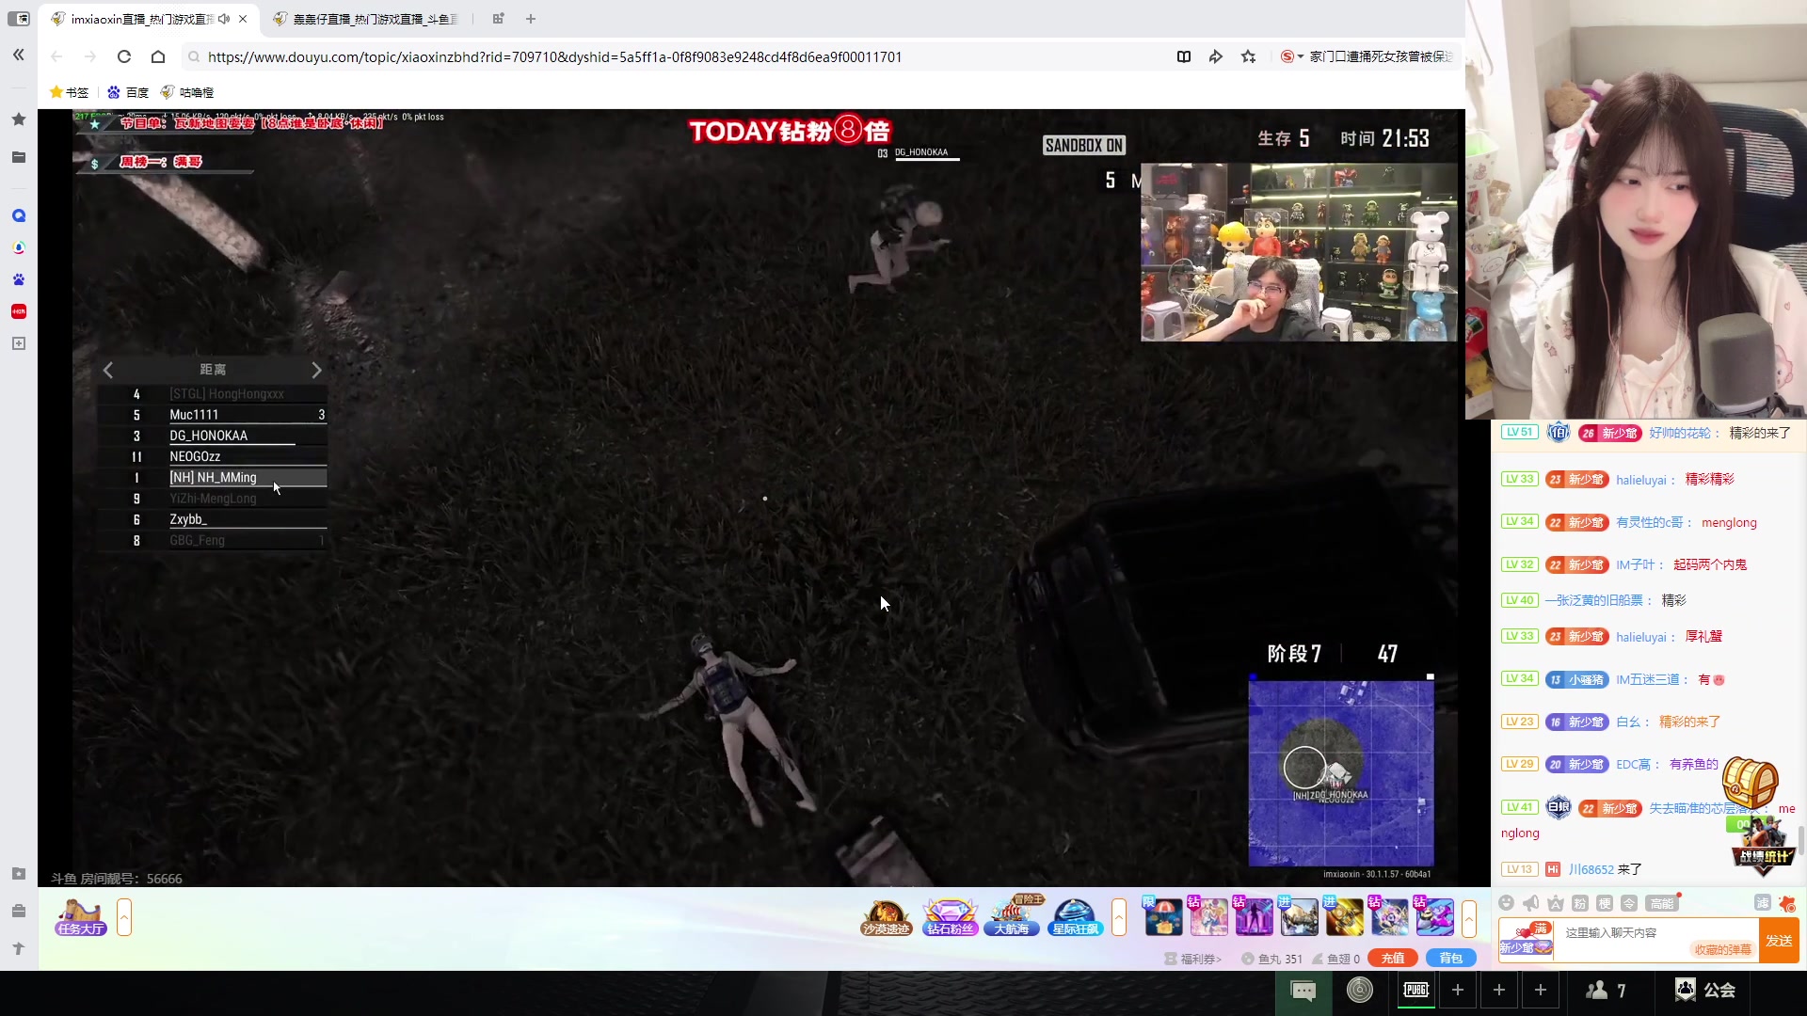Viewport: 1807px width, 1016px height.
Task: Reload the Douyu page
Action: click(124, 56)
